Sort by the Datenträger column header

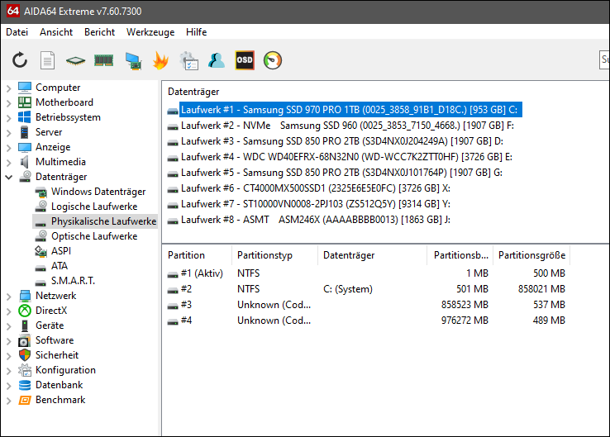point(372,255)
